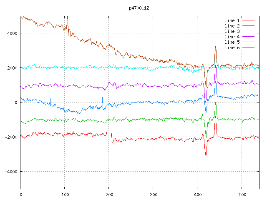Click the green line 2 legend sample
The width and height of the screenshot is (267, 200).
pos(248,26)
